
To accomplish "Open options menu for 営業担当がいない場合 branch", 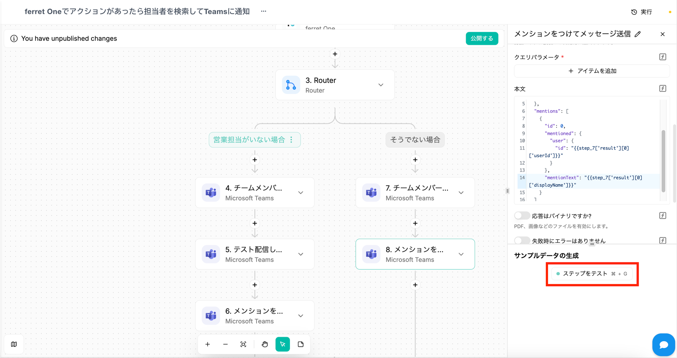I will [x=291, y=140].
